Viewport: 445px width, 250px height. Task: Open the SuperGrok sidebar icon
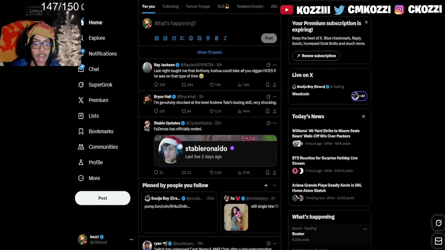[x=81, y=85]
